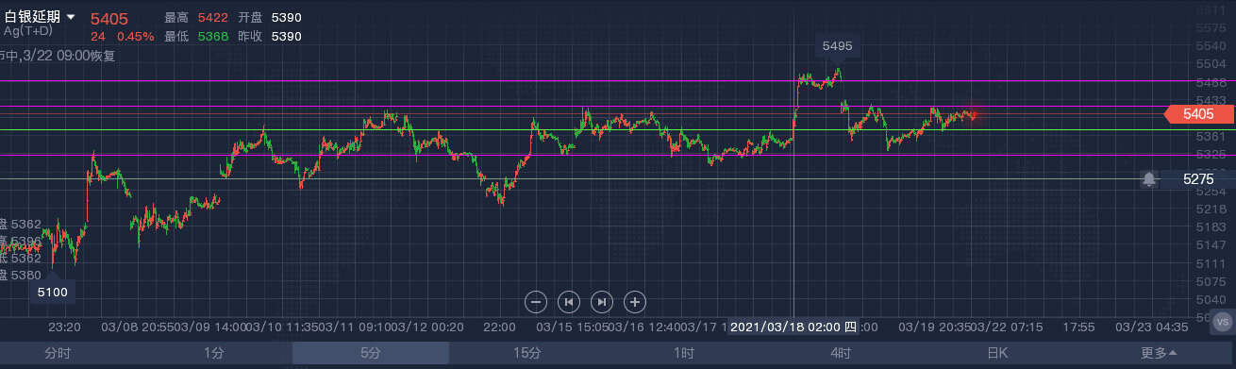Click the red 5405 current price tag
This screenshot has height=369, width=1236.
(1198, 114)
